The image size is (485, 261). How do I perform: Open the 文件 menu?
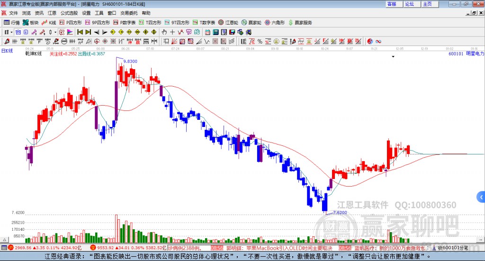click(14, 13)
